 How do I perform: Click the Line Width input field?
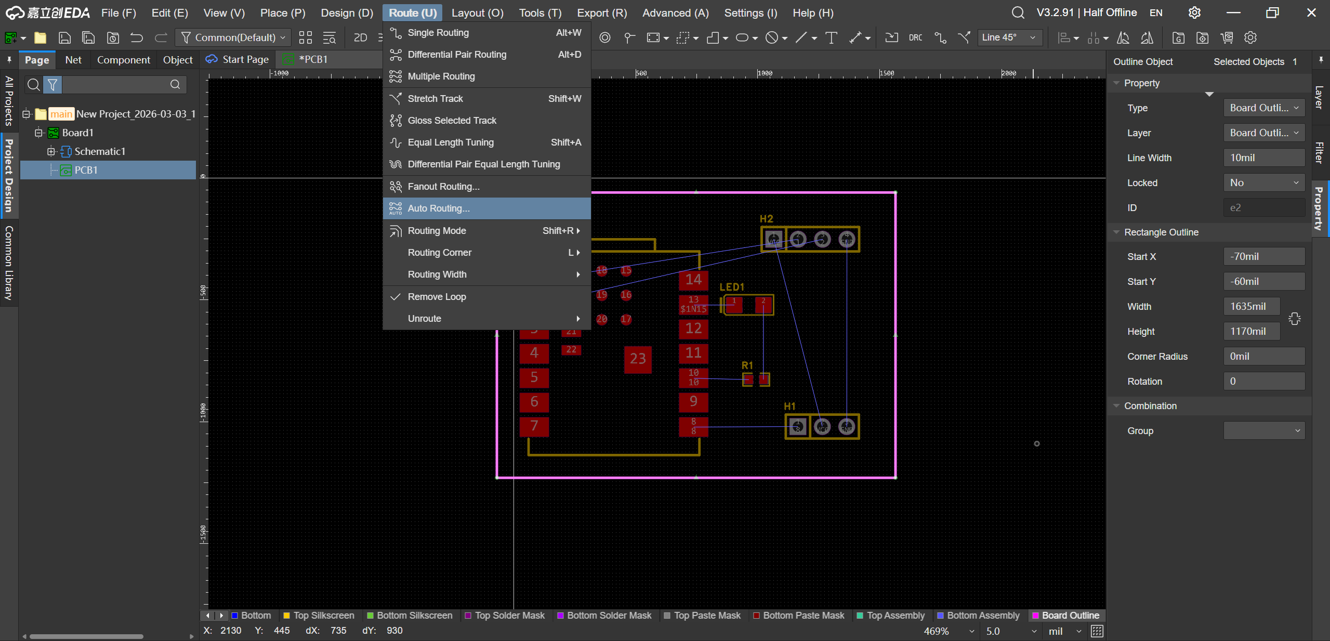pyautogui.click(x=1263, y=158)
